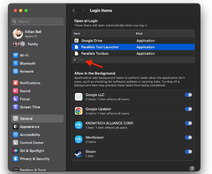This screenshot has width=212, height=174.
Task: Click Application kind for Google Drive
Action: pos(145,41)
